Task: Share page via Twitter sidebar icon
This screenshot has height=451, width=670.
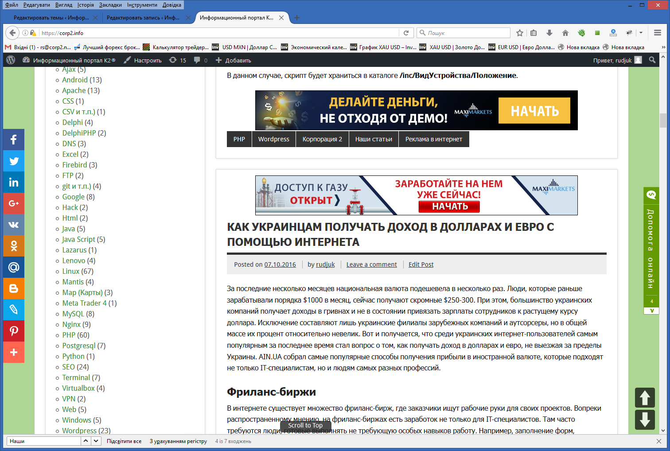Action: point(14,161)
